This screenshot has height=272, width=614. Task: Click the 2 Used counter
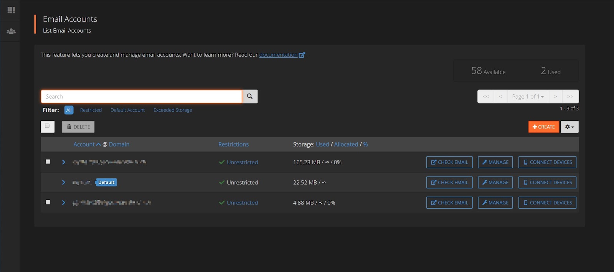551,71
